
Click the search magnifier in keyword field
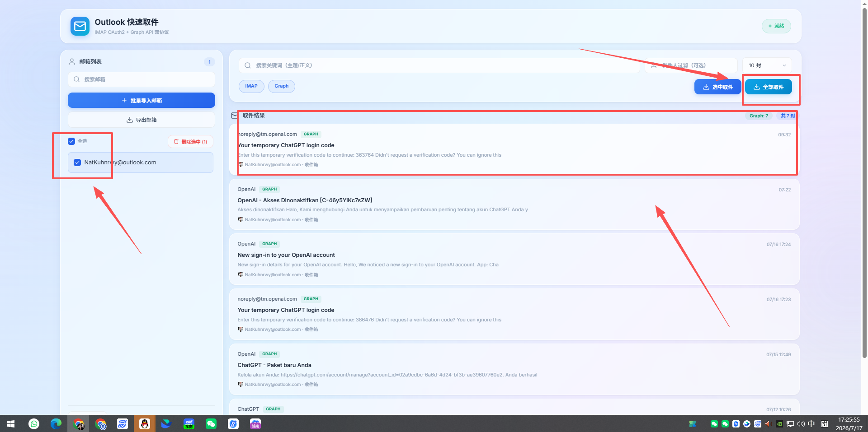click(248, 65)
